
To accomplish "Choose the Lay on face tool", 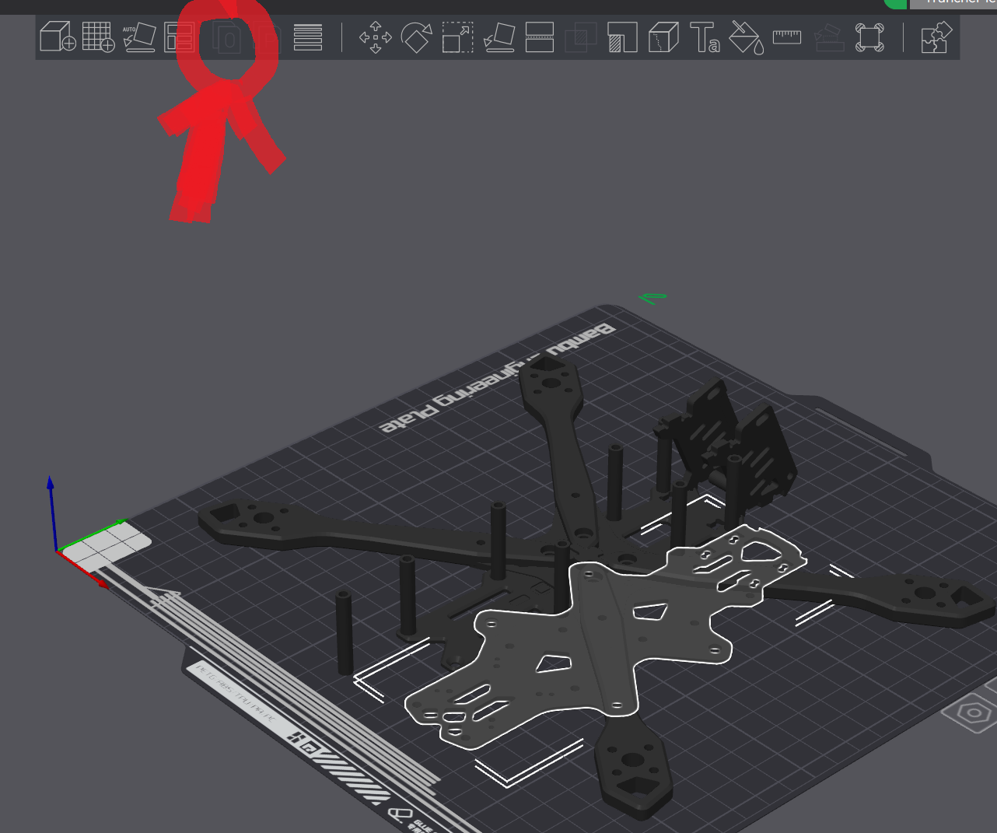I will point(499,37).
